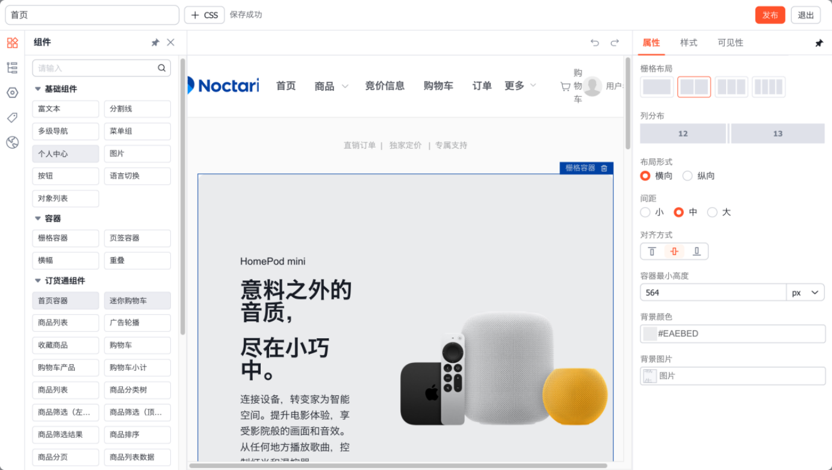832x470 pixels.
Task: Choose two-column grid layout
Action: (x=694, y=87)
